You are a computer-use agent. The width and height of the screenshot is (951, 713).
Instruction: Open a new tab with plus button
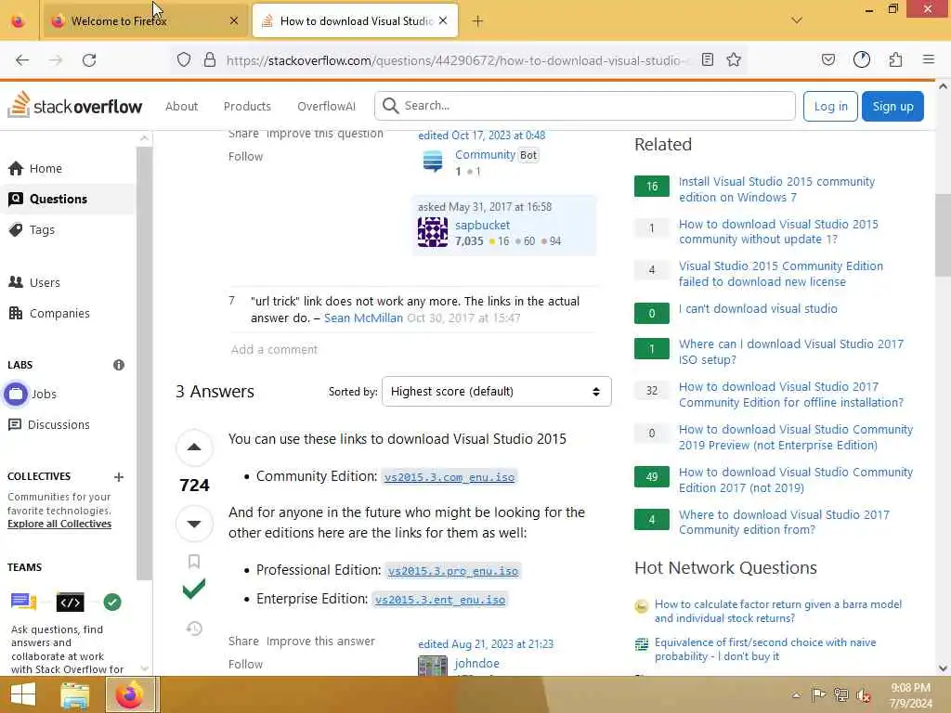pyautogui.click(x=478, y=21)
